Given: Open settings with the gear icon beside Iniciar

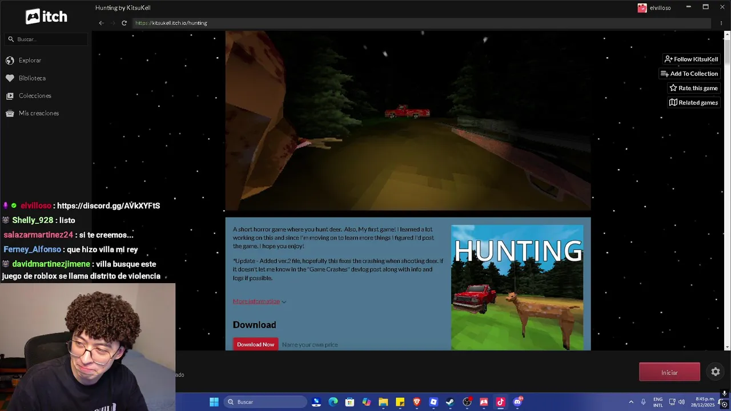Looking at the screenshot, I should [x=716, y=372].
